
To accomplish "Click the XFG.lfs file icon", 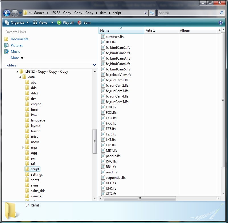I will pos(103,194).
